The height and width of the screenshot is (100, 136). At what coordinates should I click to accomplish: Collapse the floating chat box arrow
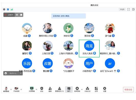tap(21, 73)
